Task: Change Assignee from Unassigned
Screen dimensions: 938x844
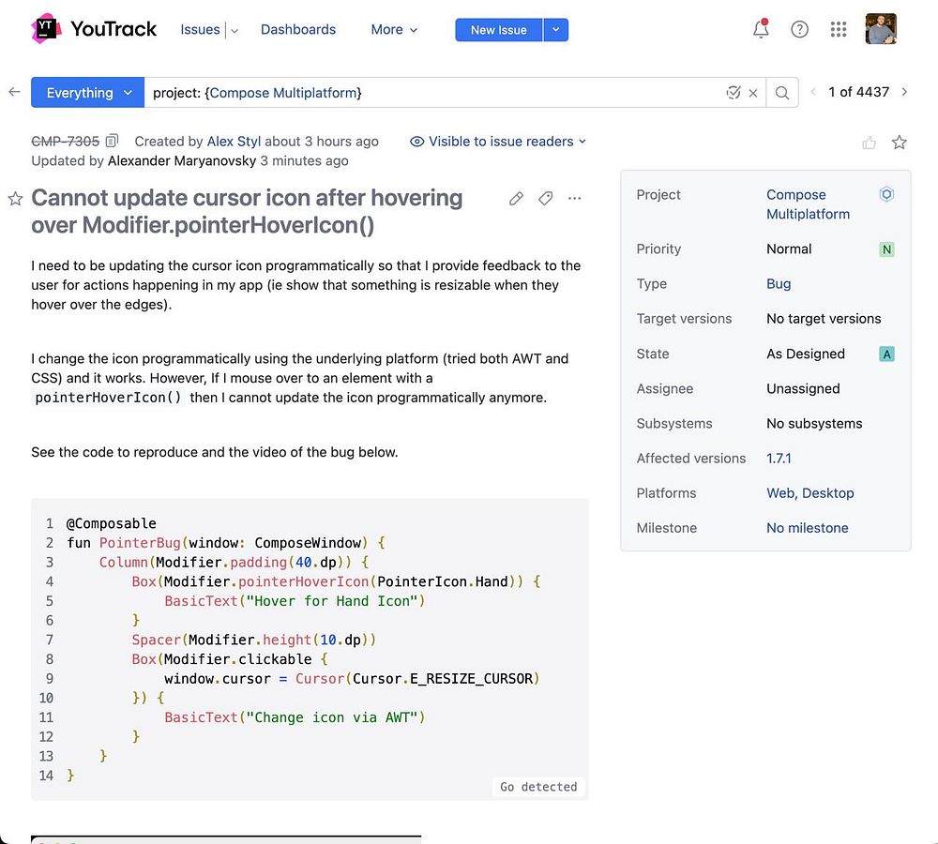Action: [x=803, y=389]
